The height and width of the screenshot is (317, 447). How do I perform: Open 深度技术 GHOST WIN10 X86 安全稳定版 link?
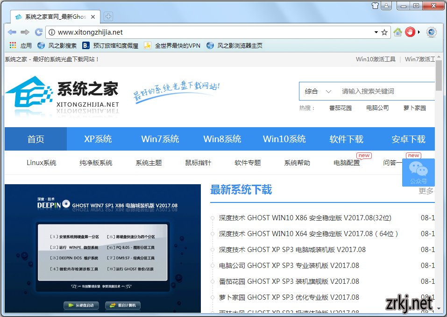point(305,218)
